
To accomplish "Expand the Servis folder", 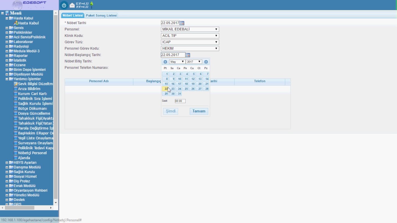I will coord(7,28).
